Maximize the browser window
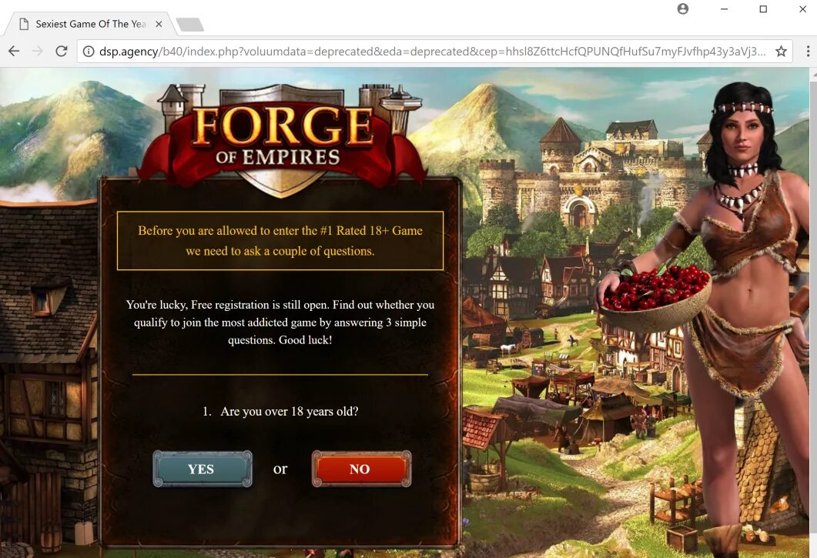The height and width of the screenshot is (558, 817). [x=763, y=9]
